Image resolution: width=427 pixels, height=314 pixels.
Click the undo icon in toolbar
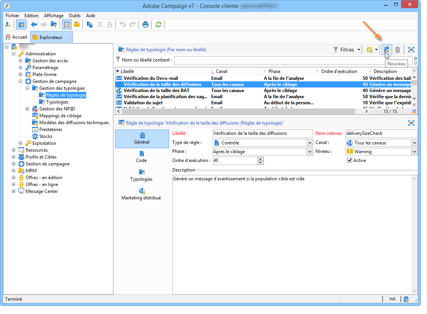coord(123,25)
